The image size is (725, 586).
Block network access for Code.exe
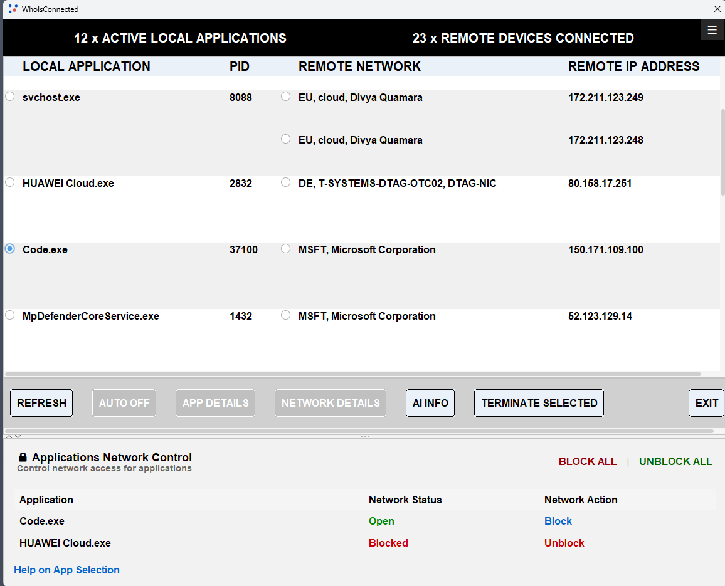(x=558, y=521)
